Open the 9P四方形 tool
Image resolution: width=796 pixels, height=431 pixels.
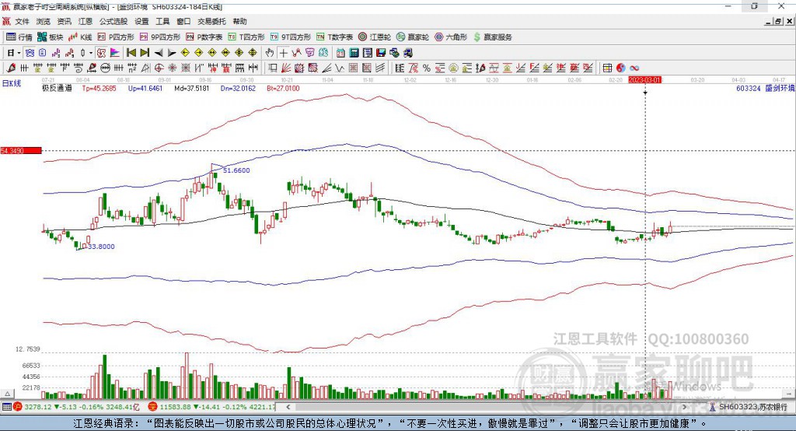pos(160,37)
